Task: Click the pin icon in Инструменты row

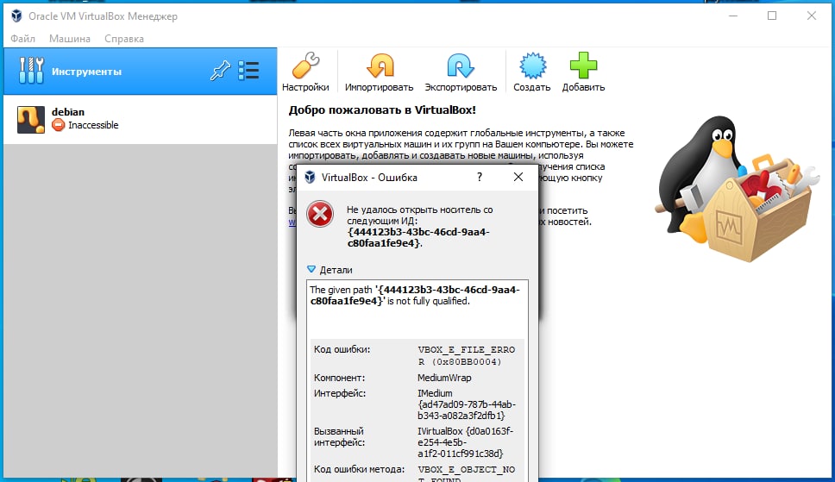Action: pyautogui.click(x=220, y=71)
